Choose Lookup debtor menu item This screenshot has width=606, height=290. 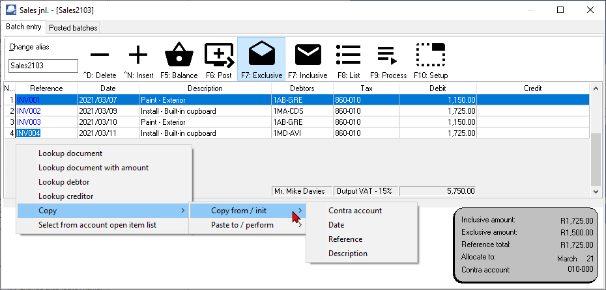coord(104,182)
